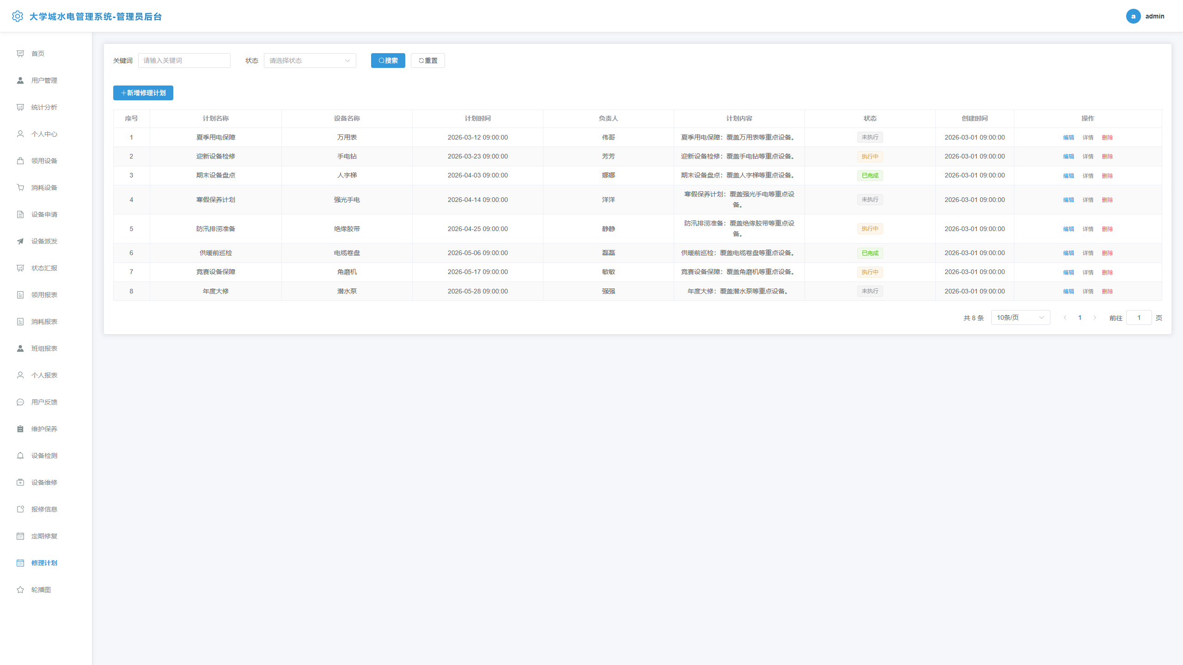
Task: Click the 轮播图 star icon
Action: coord(20,590)
